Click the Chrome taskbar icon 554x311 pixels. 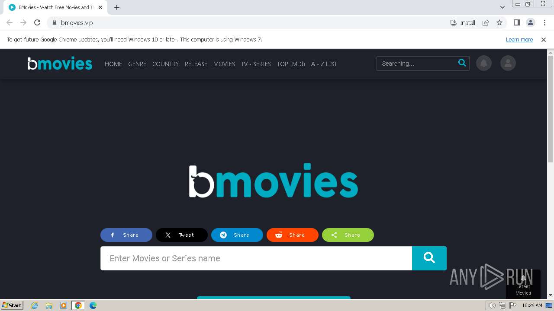pos(78,305)
